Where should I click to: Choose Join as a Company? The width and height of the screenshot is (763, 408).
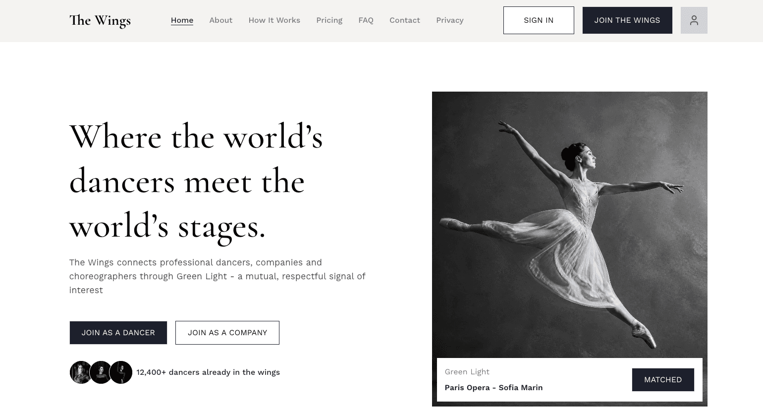coord(227,333)
